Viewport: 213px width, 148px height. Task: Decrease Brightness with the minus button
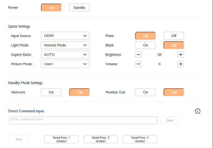tap(139, 55)
